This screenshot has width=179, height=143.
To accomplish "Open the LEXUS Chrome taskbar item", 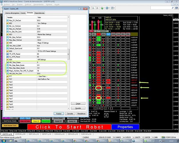I will tap(102, 141).
